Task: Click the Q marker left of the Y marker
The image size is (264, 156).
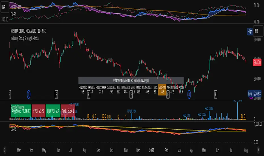Action: coord(118,117)
